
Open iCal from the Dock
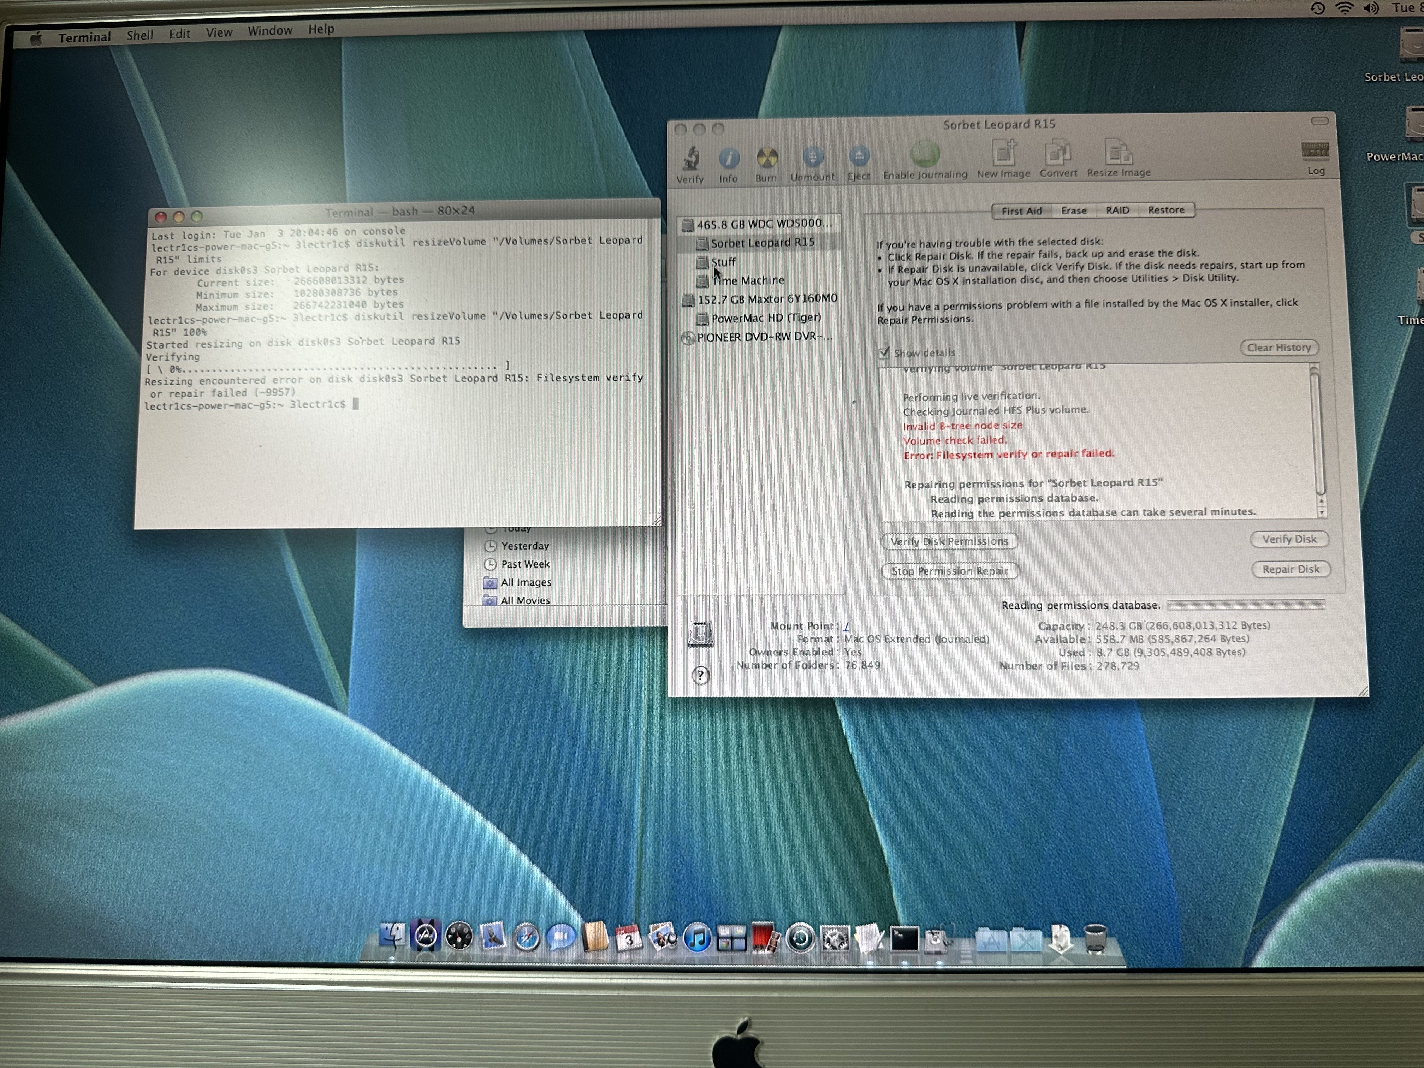(x=628, y=938)
